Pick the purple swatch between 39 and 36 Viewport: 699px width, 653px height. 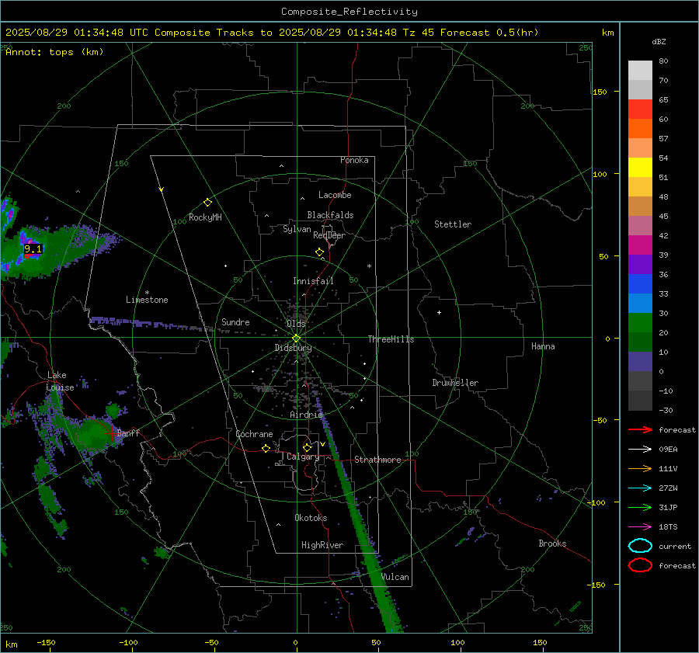coord(640,265)
